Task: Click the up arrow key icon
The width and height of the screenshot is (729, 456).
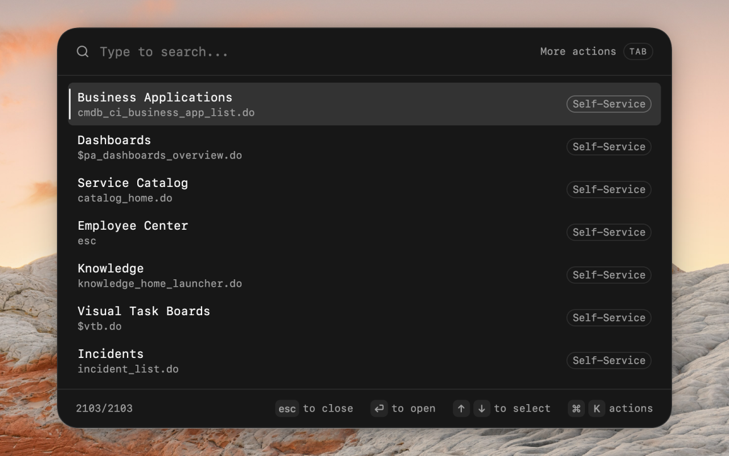Action: (461, 408)
